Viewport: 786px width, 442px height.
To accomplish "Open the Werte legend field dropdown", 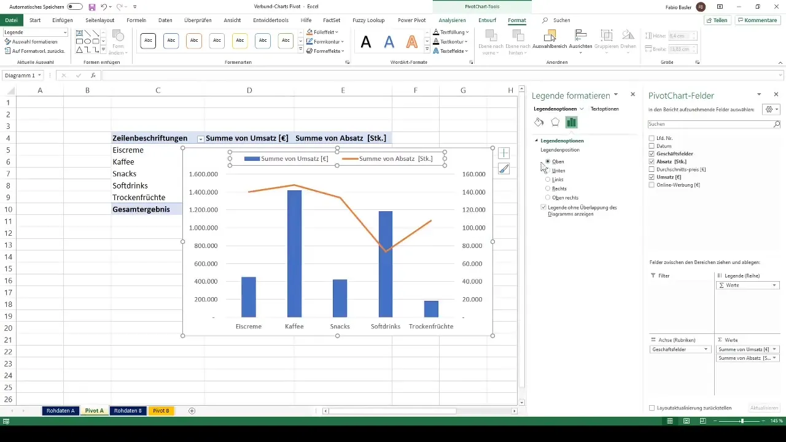I will pyautogui.click(x=775, y=285).
